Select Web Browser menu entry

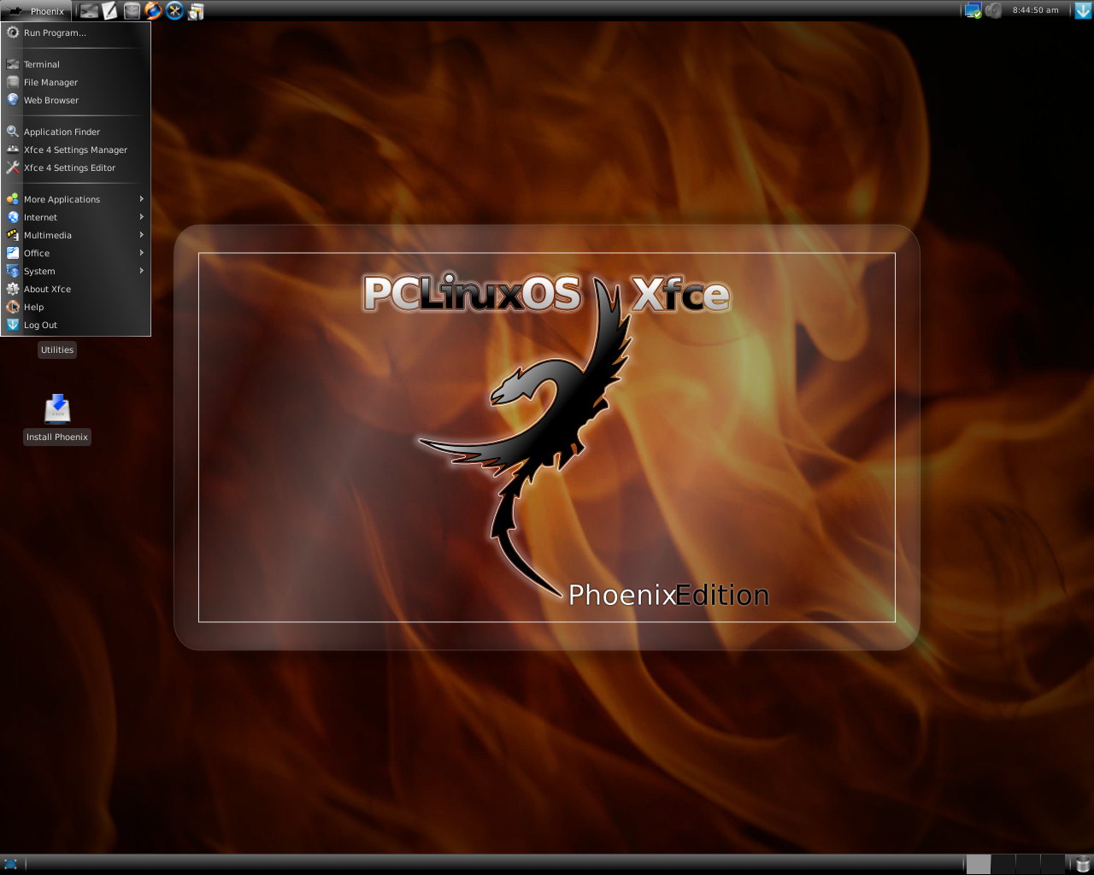pyautogui.click(x=75, y=100)
